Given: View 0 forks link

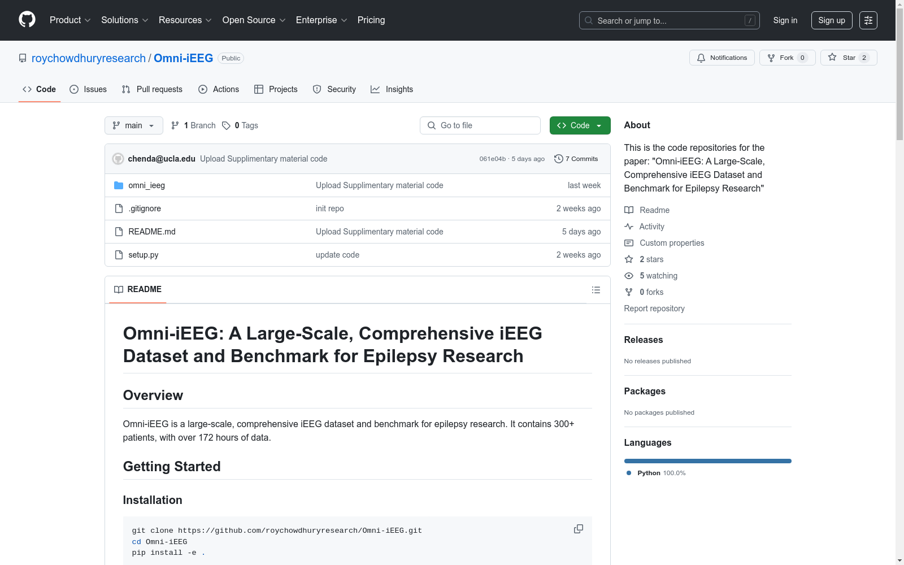Looking at the screenshot, I should (x=644, y=292).
